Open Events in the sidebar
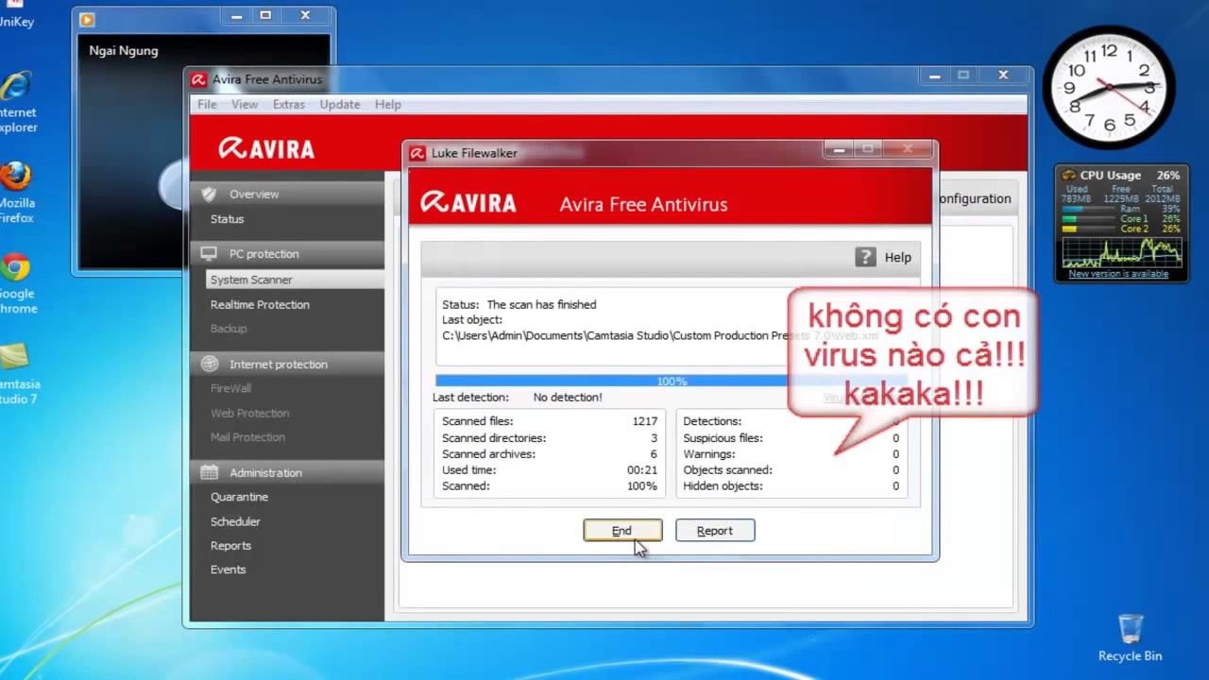The height and width of the screenshot is (680, 1209). (x=228, y=569)
